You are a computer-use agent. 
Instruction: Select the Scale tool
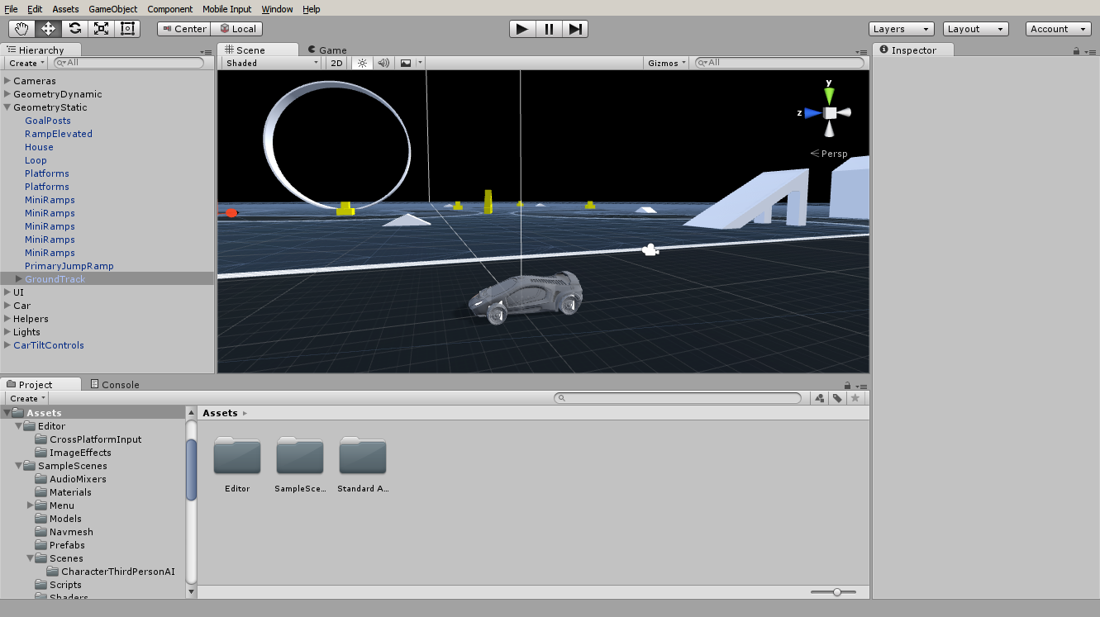[x=101, y=29]
